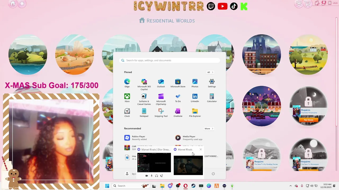This screenshot has width=339, height=190.
Task: Open the Sims notes list icon
Action: tap(329, 3)
